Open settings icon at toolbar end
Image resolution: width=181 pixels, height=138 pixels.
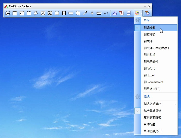tap(147, 13)
